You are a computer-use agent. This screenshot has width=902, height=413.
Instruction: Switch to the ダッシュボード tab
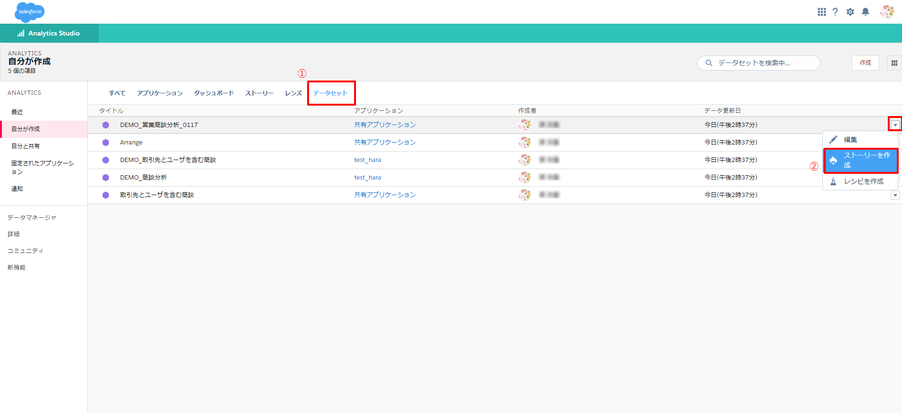pos(214,93)
